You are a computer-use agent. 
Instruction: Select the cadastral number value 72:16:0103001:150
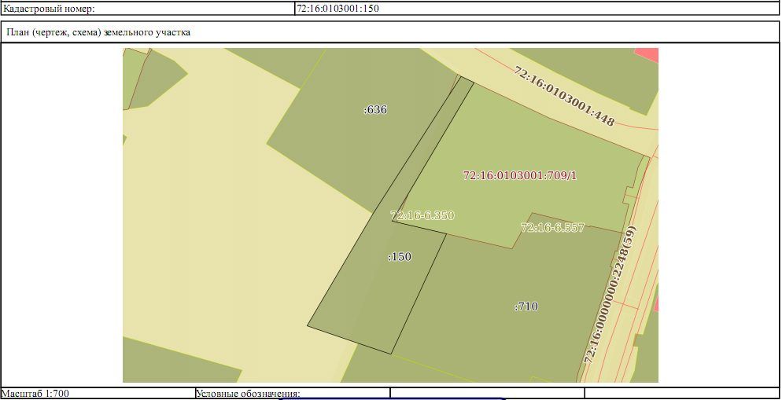(x=338, y=9)
